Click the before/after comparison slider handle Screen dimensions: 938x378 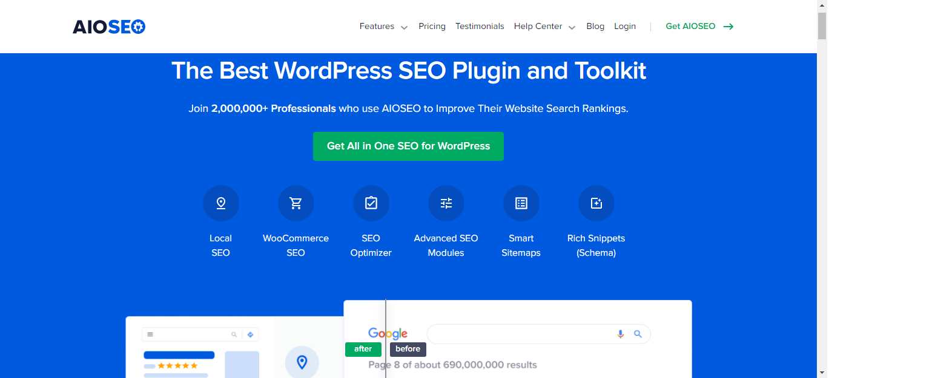(386, 339)
